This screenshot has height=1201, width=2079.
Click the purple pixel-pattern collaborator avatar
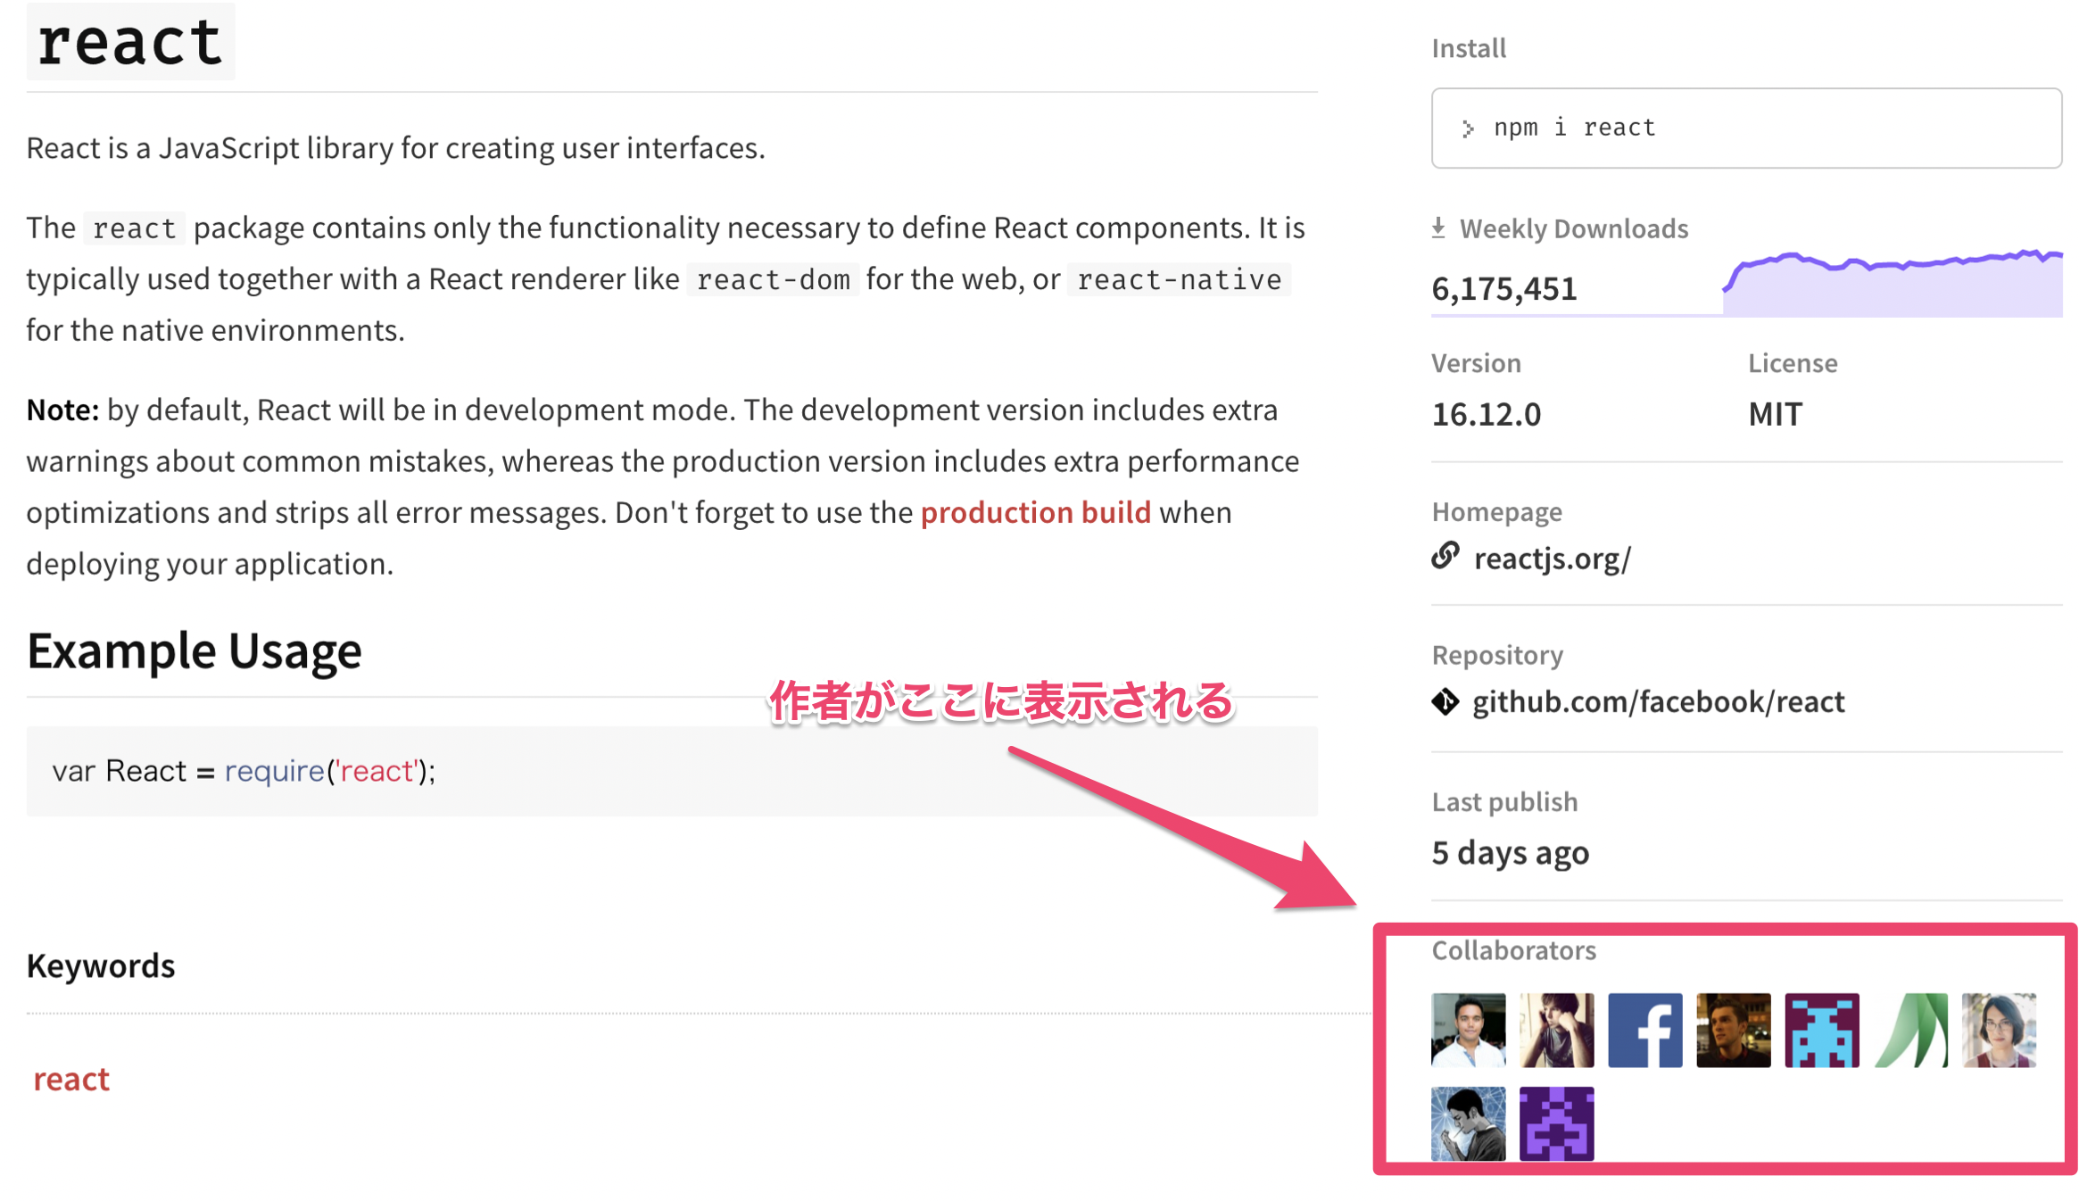click(1556, 1123)
